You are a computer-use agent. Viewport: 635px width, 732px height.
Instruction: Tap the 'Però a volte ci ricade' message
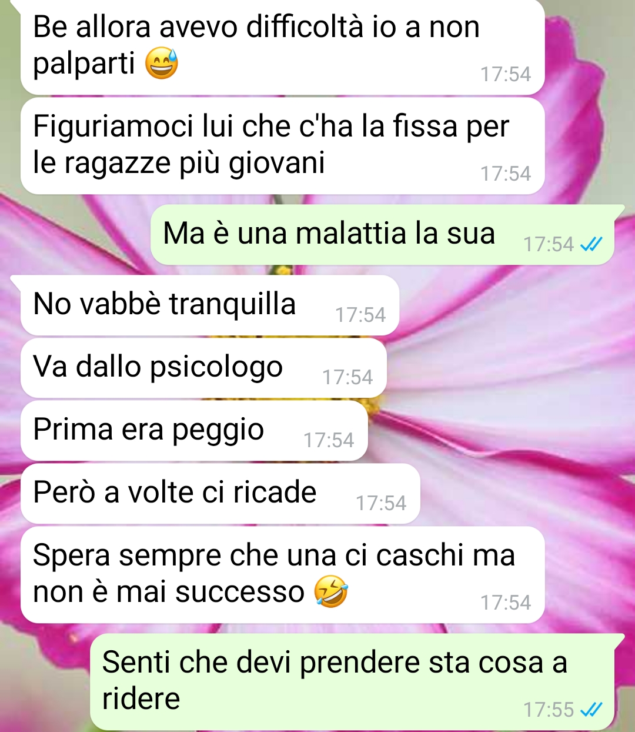220,494
